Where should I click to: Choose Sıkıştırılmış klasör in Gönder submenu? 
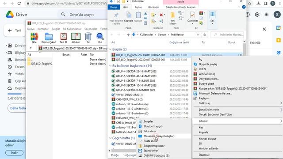pyautogui.click(x=164, y=146)
